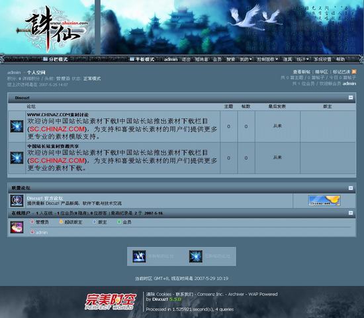Viewport: 364px width, 318px height.
Task: Collapse the 在线用户 online list section
Action: tap(351, 213)
